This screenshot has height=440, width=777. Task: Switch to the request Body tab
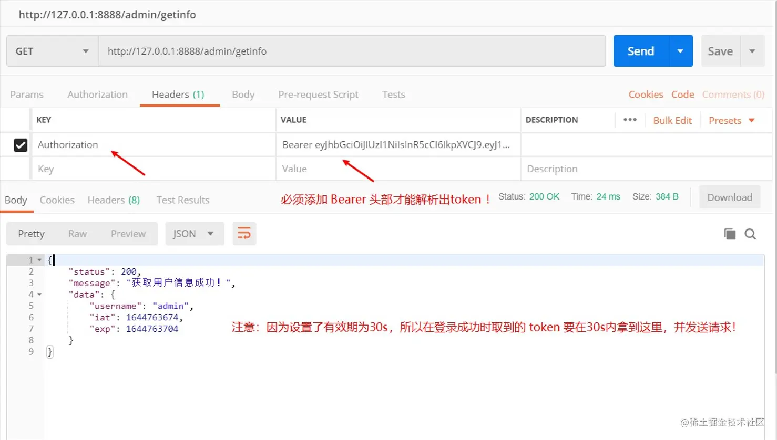point(243,95)
